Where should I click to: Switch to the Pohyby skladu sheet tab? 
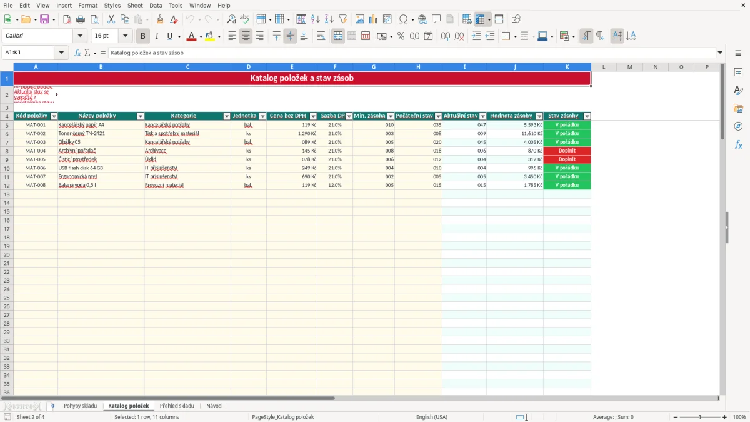[x=80, y=406]
